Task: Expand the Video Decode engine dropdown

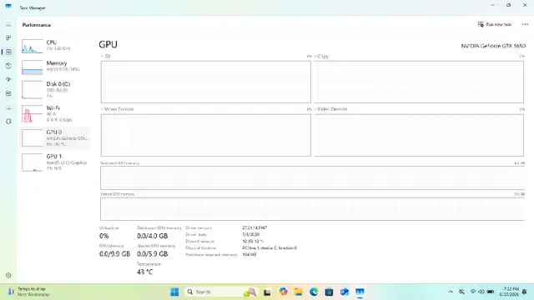Action: tap(330, 109)
